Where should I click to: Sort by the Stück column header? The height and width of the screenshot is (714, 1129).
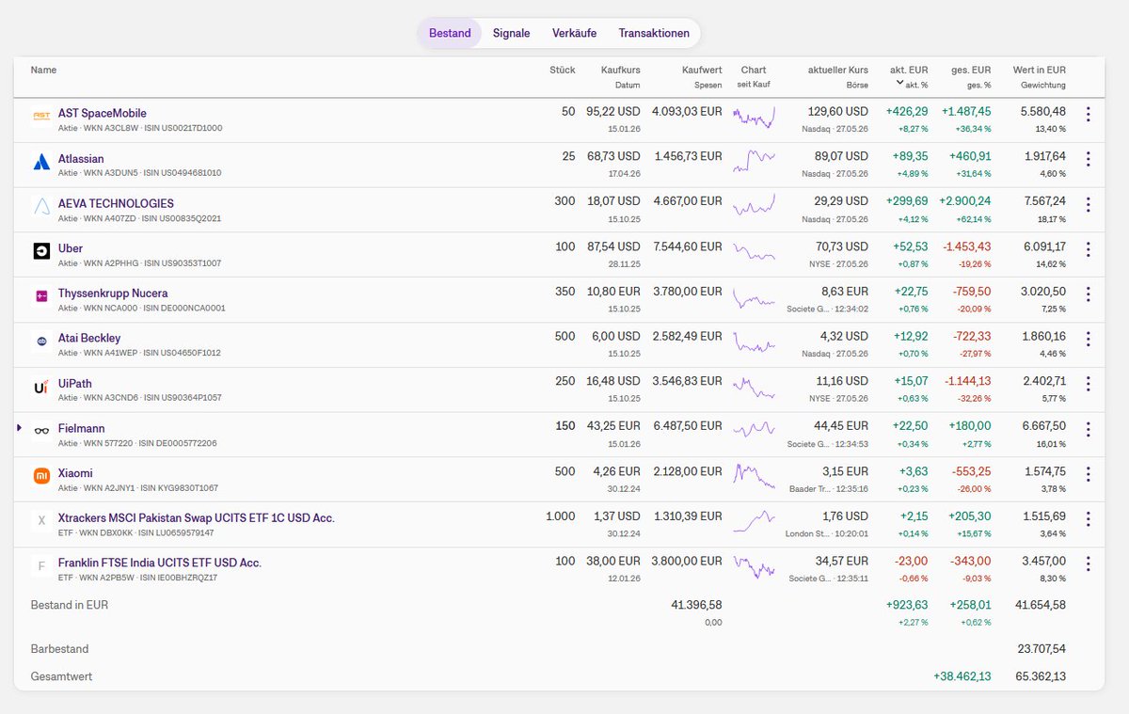tap(563, 70)
